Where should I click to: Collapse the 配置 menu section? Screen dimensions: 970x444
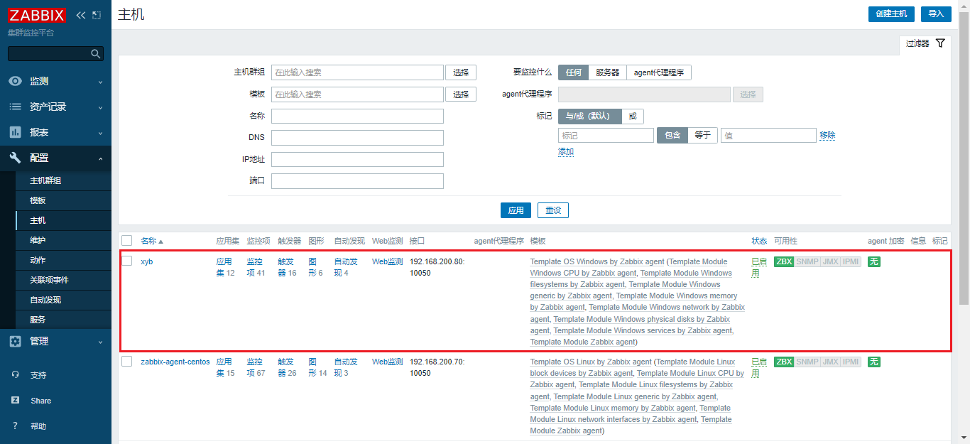click(x=100, y=158)
